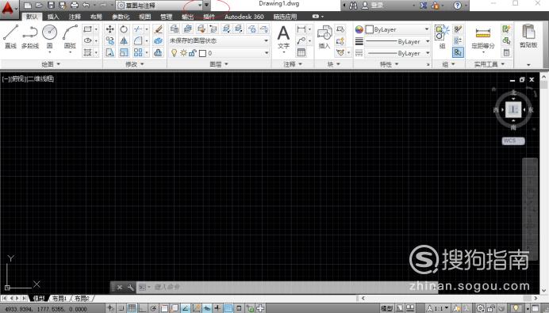Select the large Text tool icon
This screenshot has height=313, width=549.
coord(283,37)
